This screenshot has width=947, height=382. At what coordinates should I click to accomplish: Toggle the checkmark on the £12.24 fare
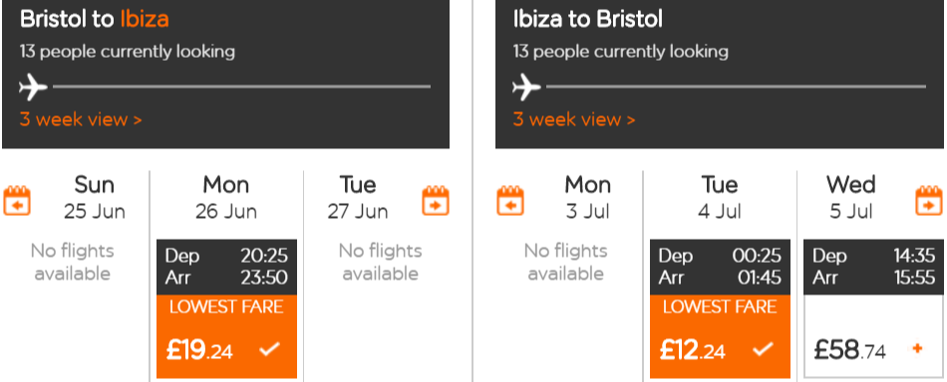[x=764, y=349]
